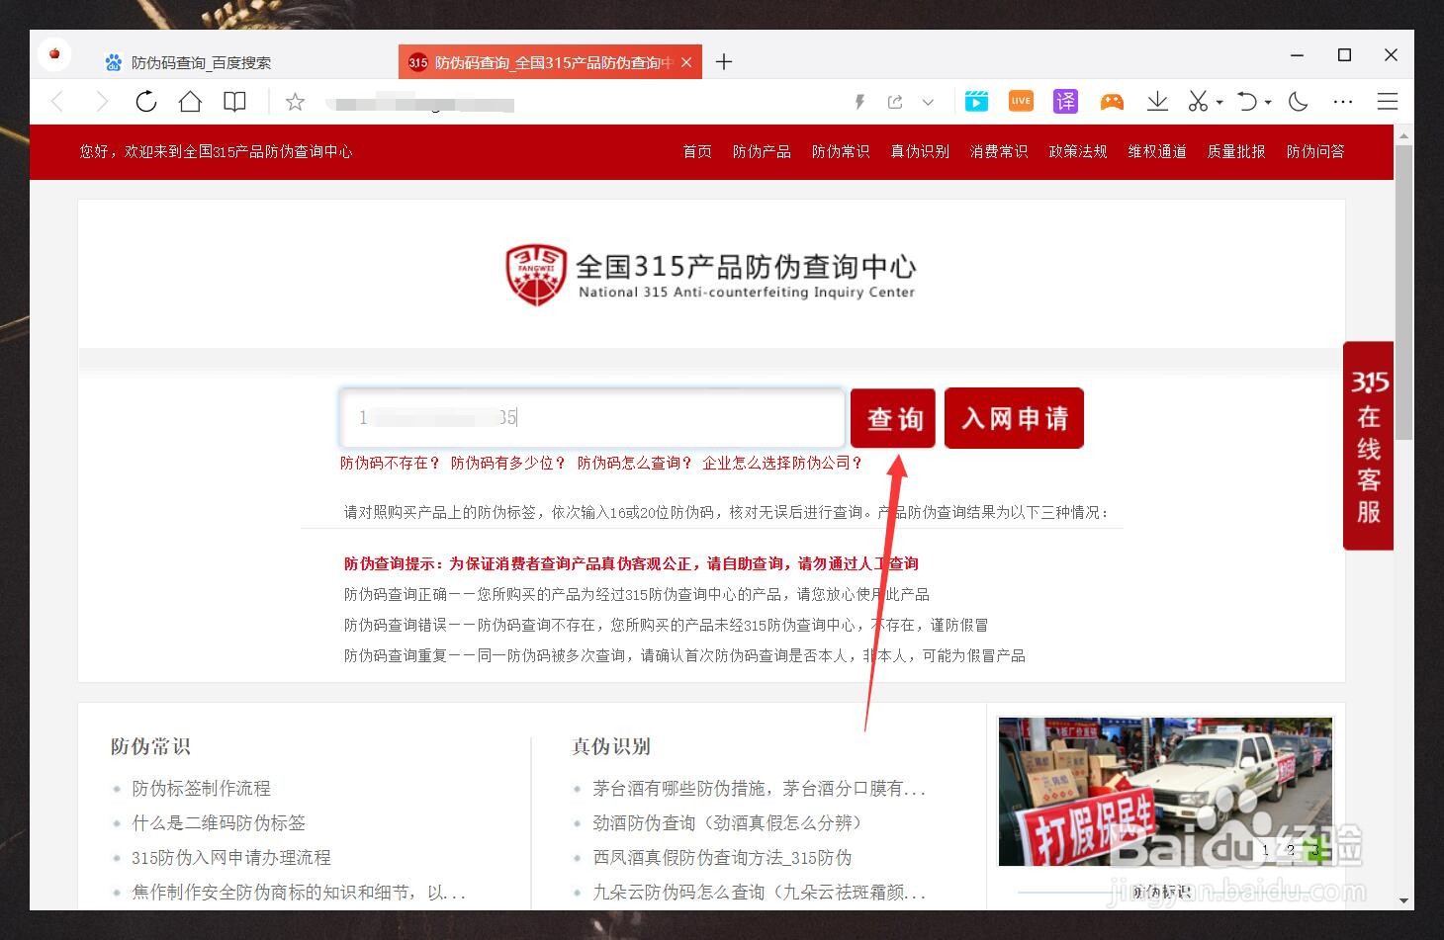Open the downloads arrow icon
The height and width of the screenshot is (940, 1444).
pyautogui.click(x=1157, y=101)
